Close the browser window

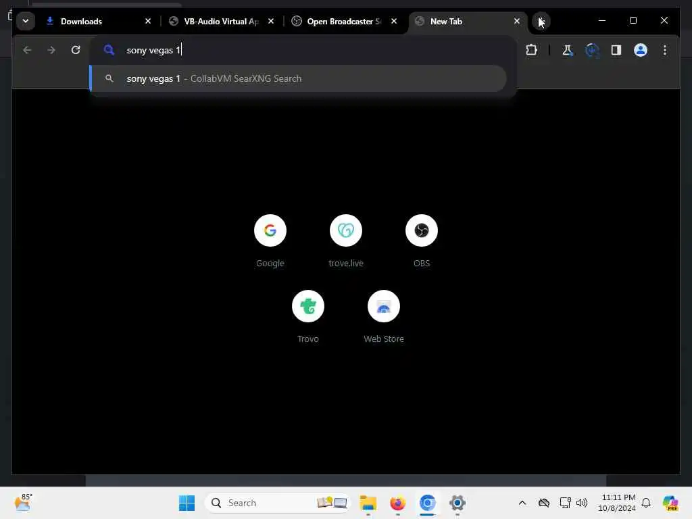tap(664, 21)
